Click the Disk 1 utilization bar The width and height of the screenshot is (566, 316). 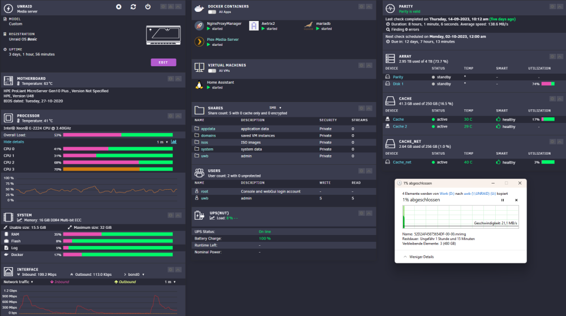pyautogui.click(x=548, y=84)
